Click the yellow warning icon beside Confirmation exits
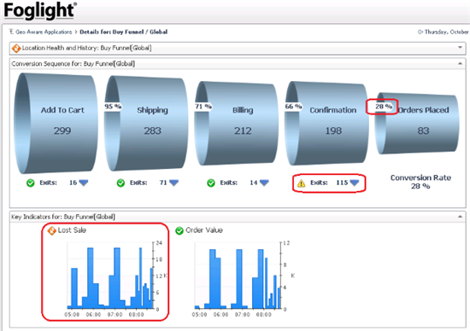 pyautogui.click(x=302, y=183)
